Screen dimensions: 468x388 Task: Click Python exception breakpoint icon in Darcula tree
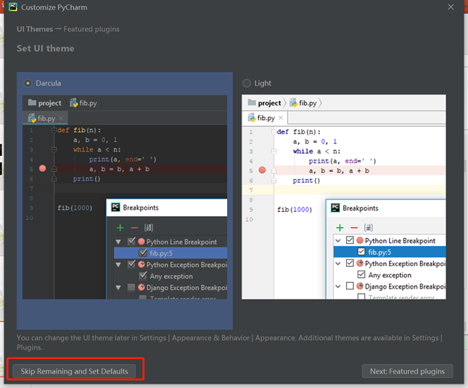tap(141, 265)
